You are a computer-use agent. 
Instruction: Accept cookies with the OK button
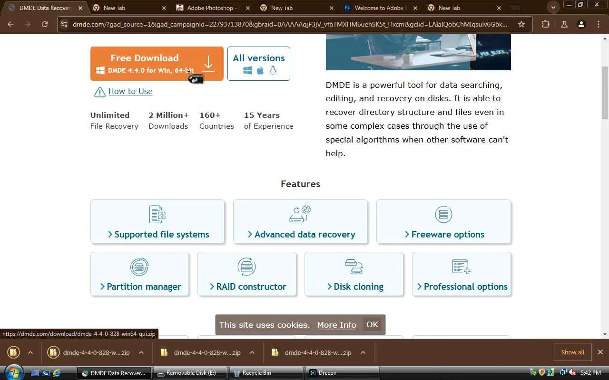[x=372, y=324]
